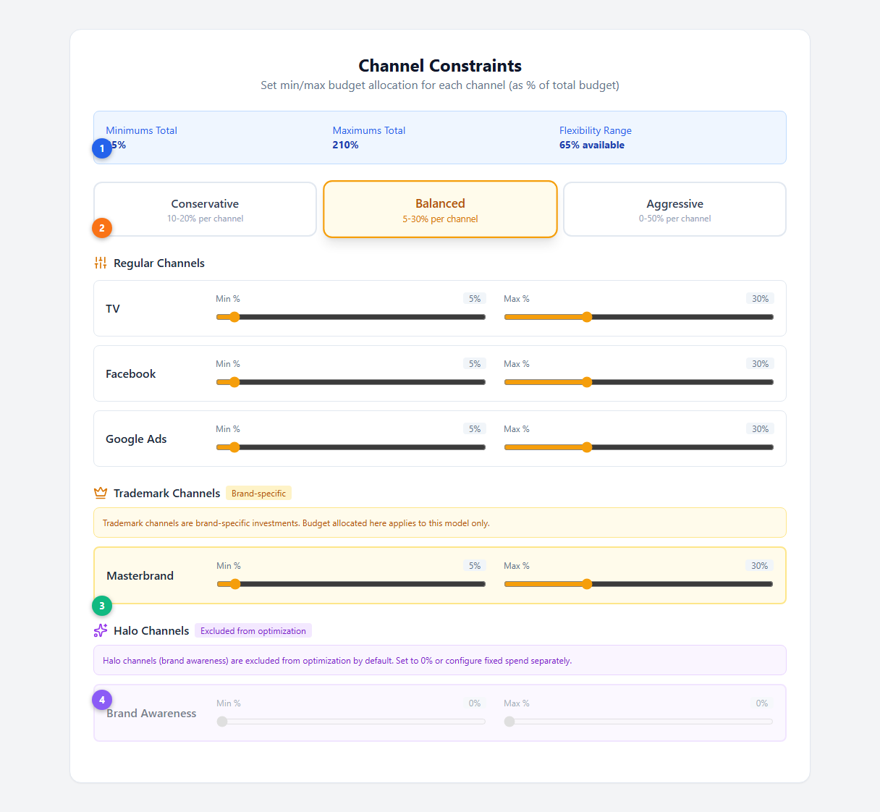Adjust the TV Max % slider
The height and width of the screenshot is (812, 880).
tap(638, 317)
